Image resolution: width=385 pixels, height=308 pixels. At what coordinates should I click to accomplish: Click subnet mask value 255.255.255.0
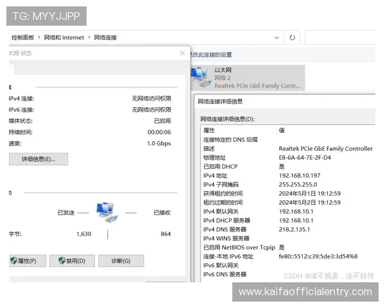coord(298,184)
